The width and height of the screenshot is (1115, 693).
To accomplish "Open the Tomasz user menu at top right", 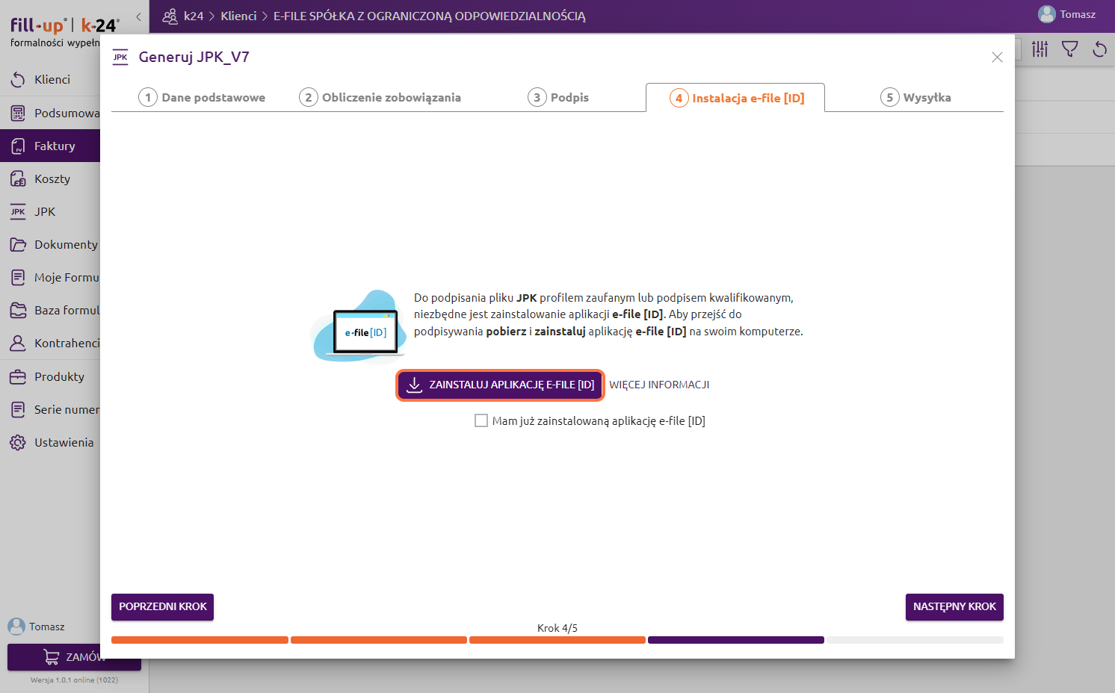I will [1066, 15].
